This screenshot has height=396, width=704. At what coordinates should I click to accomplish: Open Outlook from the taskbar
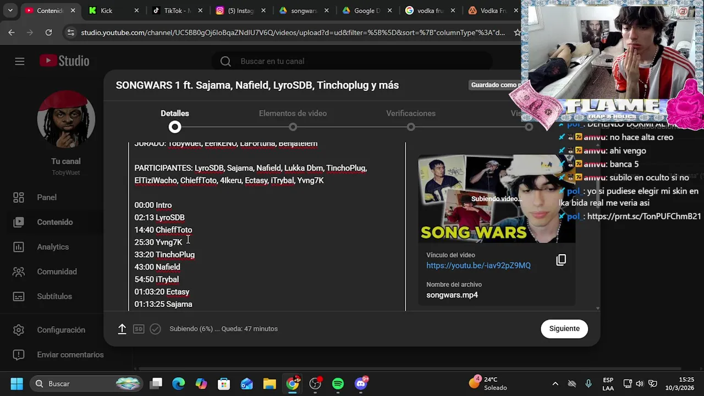tap(246, 383)
